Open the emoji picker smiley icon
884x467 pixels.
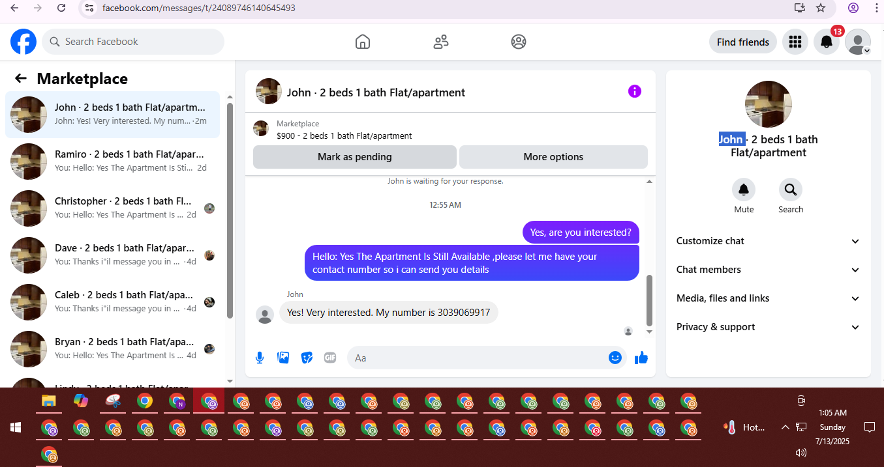point(615,358)
